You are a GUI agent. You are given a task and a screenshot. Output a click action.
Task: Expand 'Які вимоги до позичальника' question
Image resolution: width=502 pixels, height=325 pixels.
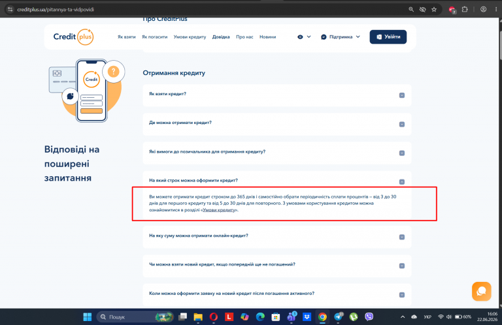coord(277,153)
